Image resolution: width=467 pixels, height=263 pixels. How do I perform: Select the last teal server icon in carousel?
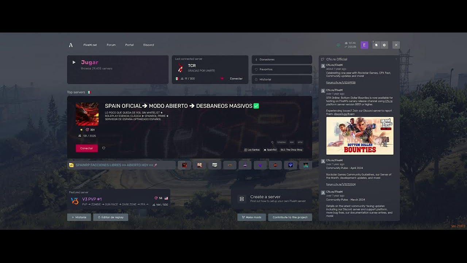click(x=306, y=165)
